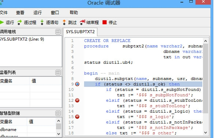Open the 窗口 (Window) menu

point(55,13)
